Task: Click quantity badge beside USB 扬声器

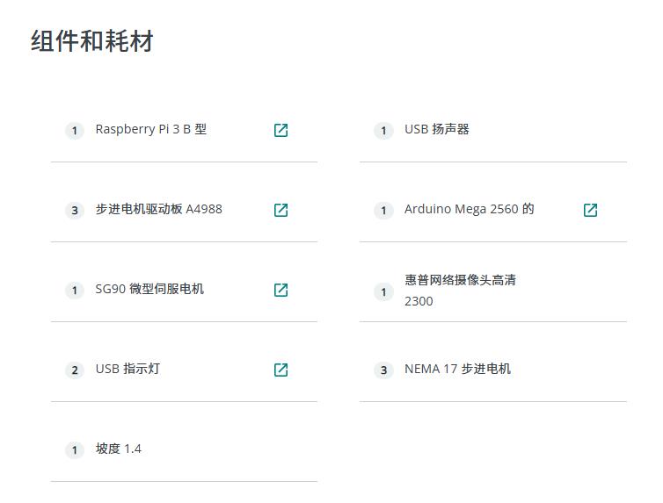Action: pos(383,131)
